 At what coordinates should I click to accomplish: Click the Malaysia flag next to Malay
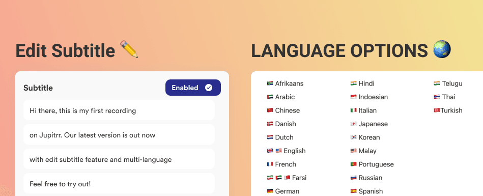point(353,151)
